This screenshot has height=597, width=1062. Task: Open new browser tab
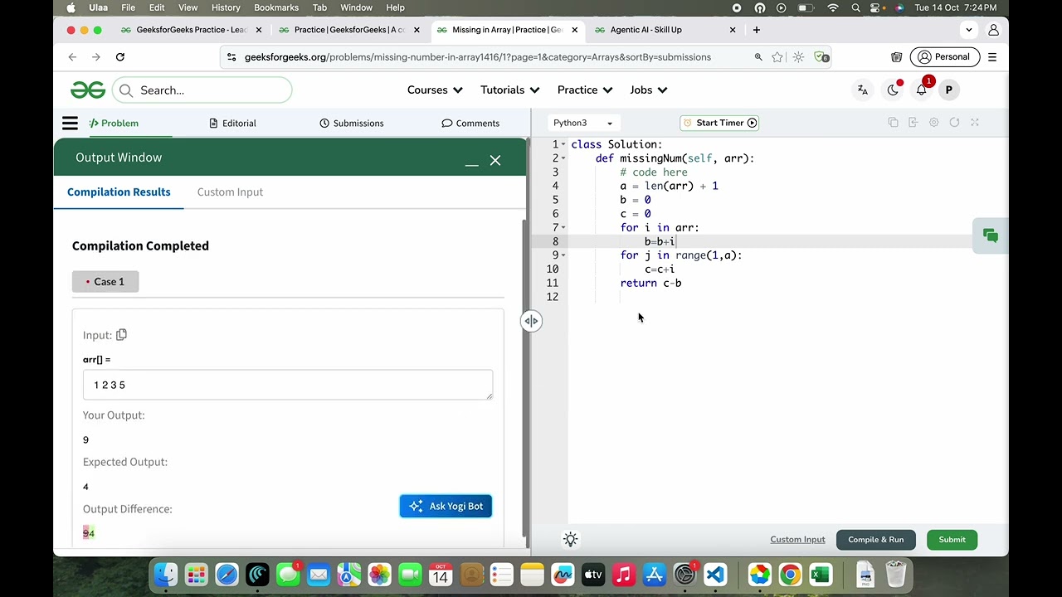[x=756, y=30]
